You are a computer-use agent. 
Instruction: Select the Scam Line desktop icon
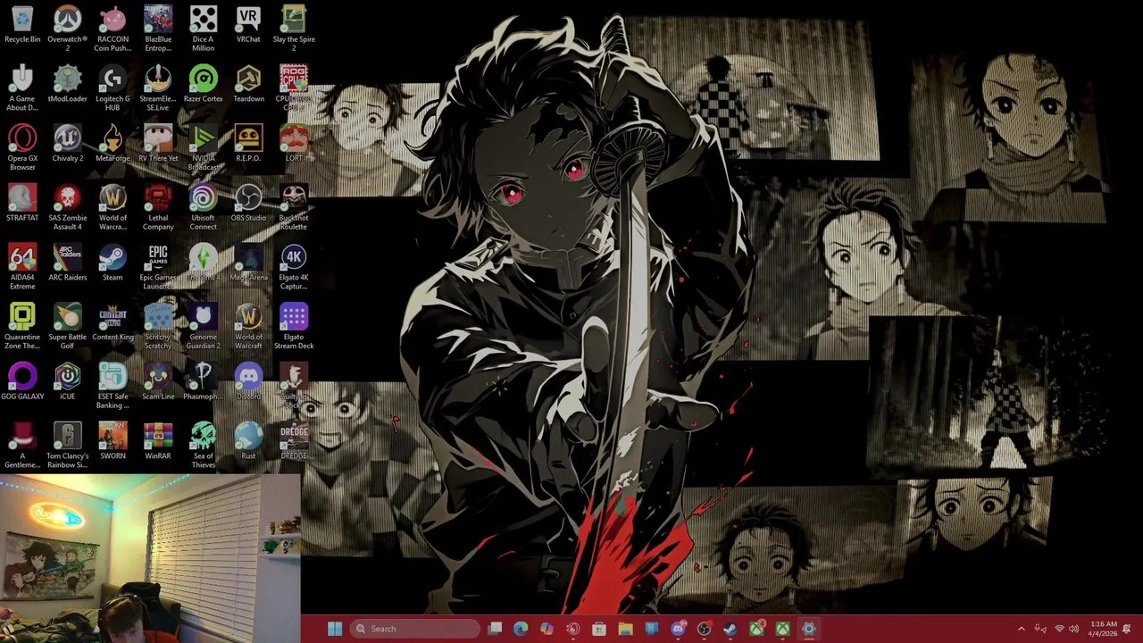pyautogui.click(x=158, y=382)
